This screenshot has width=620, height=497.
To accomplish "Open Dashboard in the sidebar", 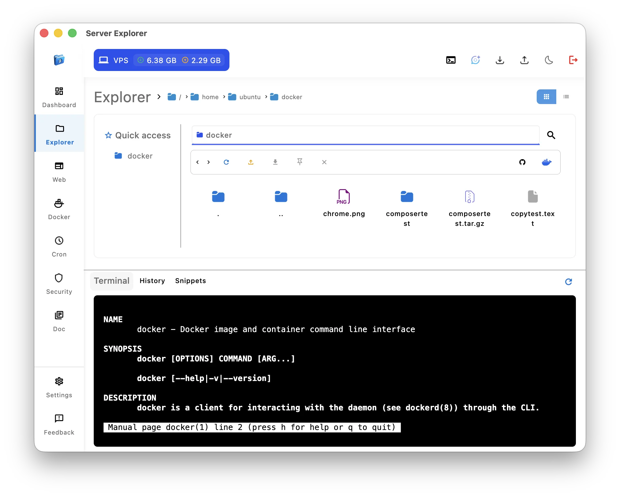I will click(59, 97).
